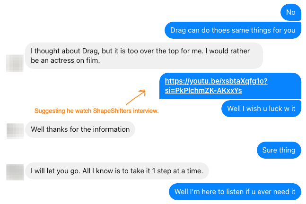Select the 'Sure thing' message bubble
This screenshot has height=204, width=306.
279,150
